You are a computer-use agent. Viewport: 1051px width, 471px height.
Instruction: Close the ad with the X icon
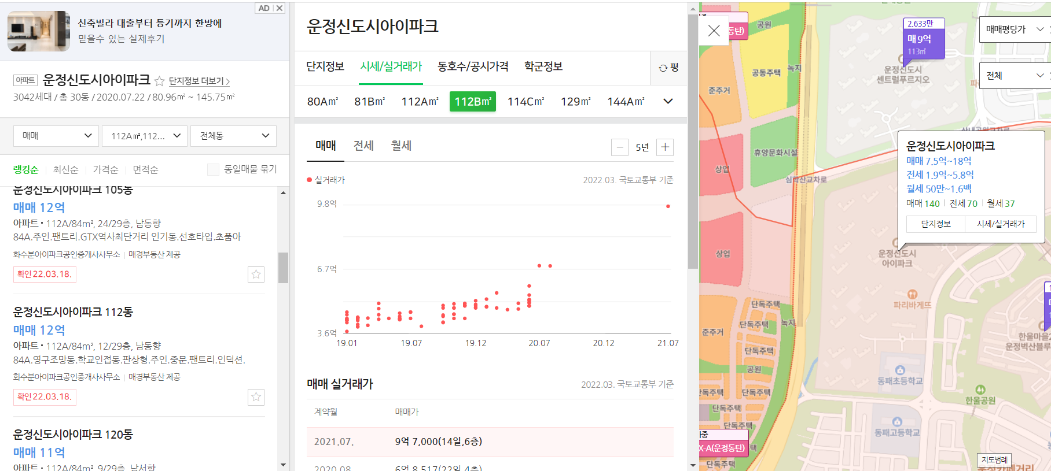pyautogui.click(x=279, y=8)
